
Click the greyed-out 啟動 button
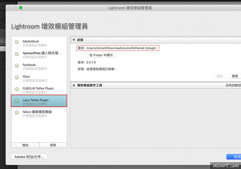point(220,76)
